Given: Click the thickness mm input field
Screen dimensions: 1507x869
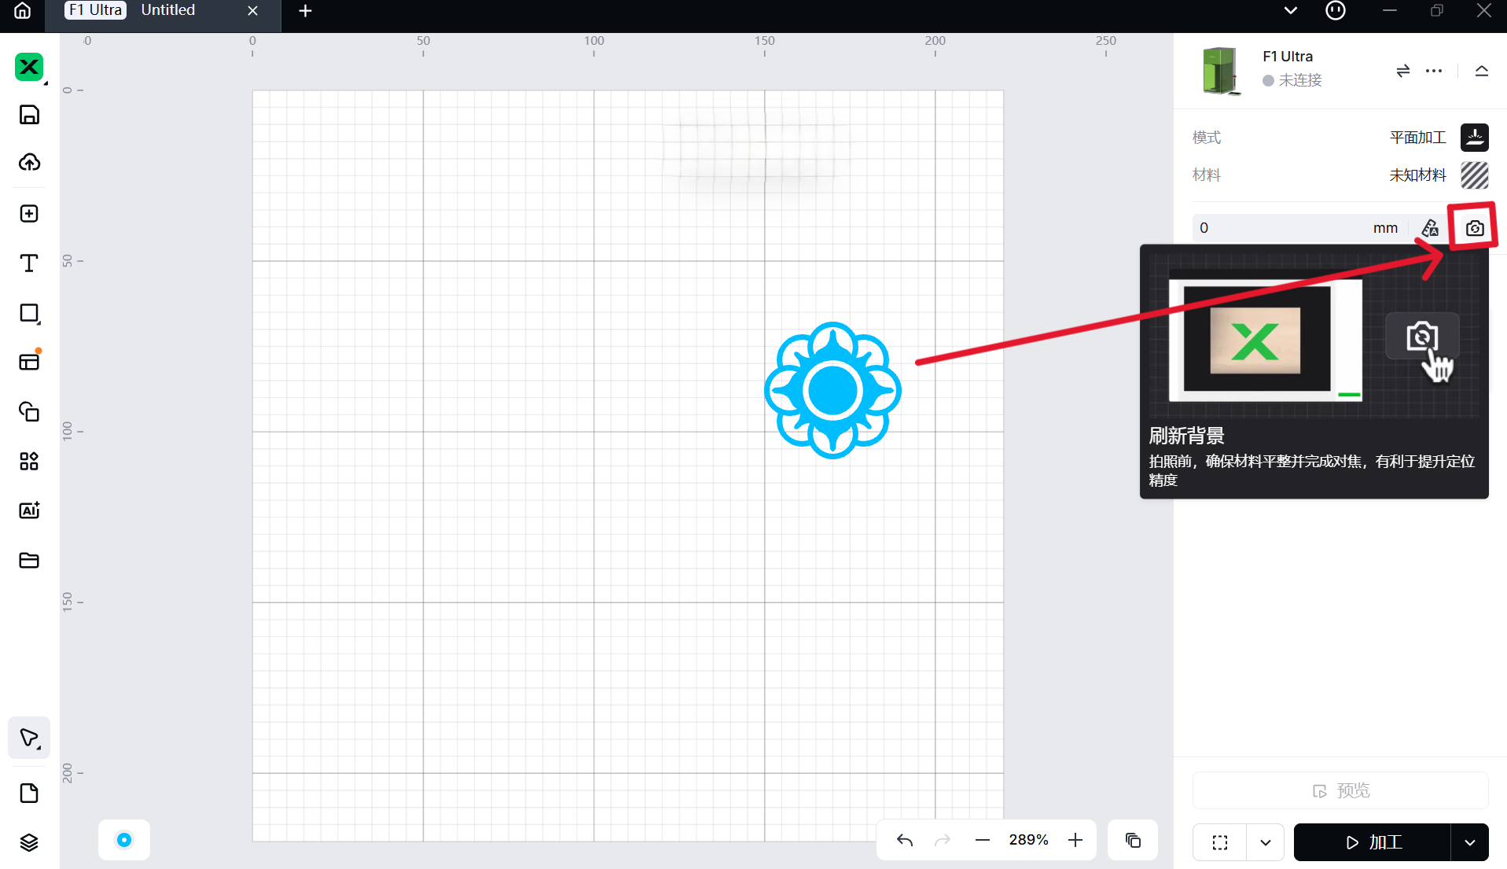Looking at the screenshot, I should [1281, 228].
